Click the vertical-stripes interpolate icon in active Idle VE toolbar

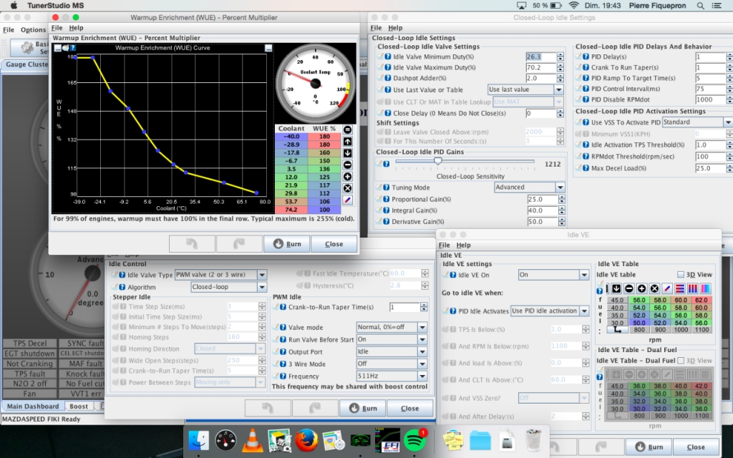tap(692, 288)
